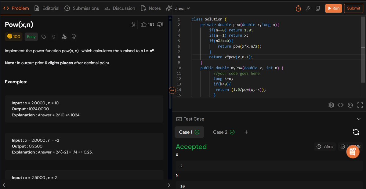
Task: Click the 100 coins badge
Action: point(14,37)
